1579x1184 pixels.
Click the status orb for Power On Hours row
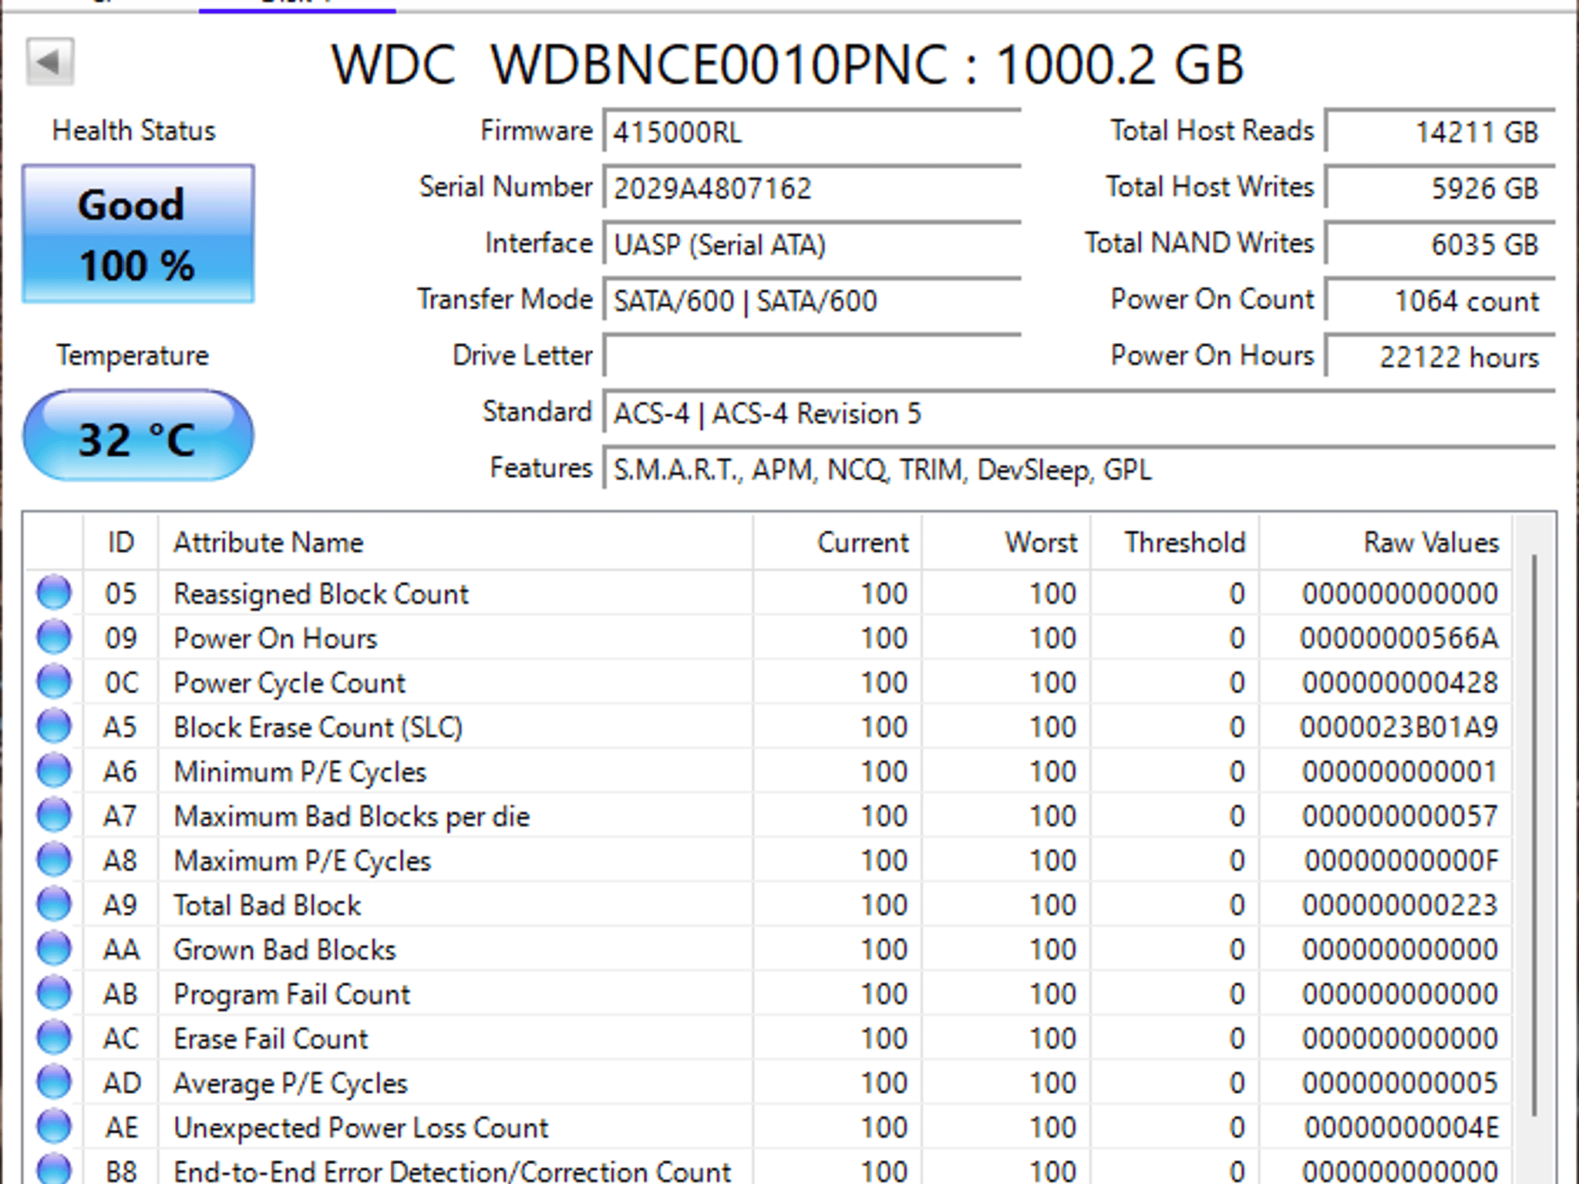coord(54,637)
